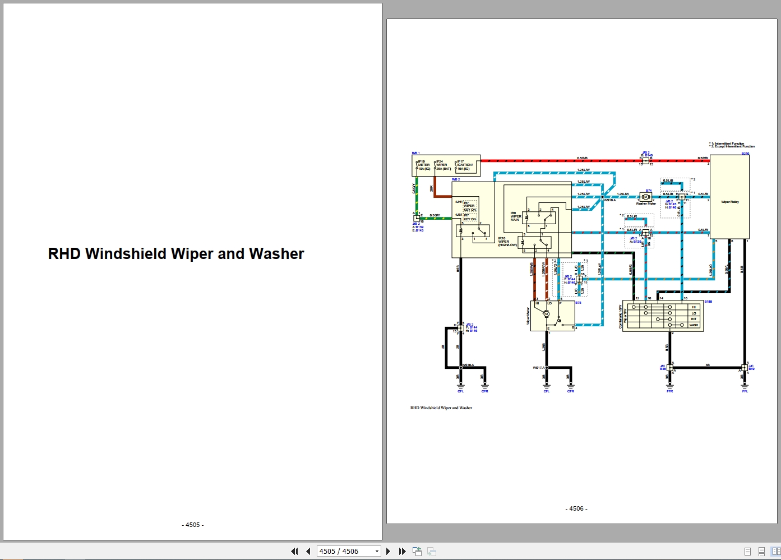Click the B210 connector reference

pos(745,153)
